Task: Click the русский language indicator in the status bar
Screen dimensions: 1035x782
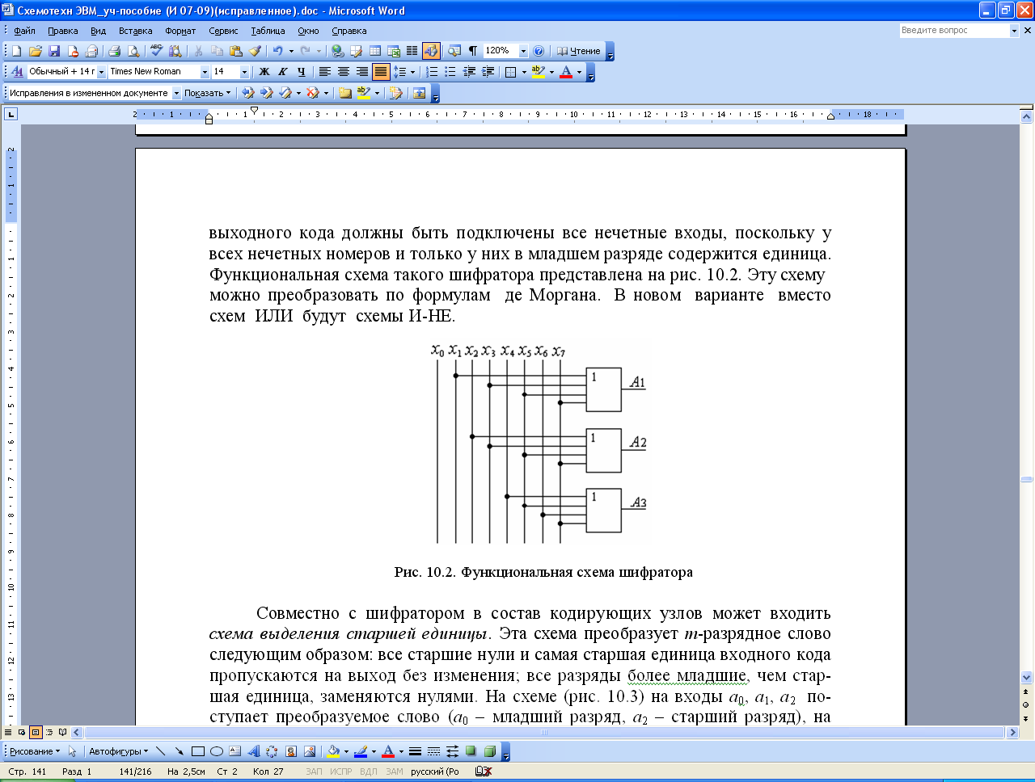Action: coord(434,771)
